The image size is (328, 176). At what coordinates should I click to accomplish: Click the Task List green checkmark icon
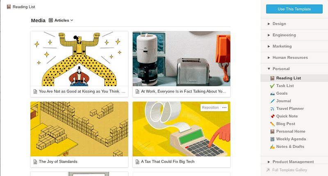272,86
